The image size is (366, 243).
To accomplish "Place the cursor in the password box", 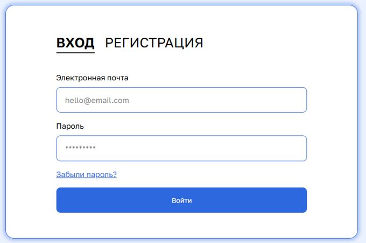I will 181,148.
